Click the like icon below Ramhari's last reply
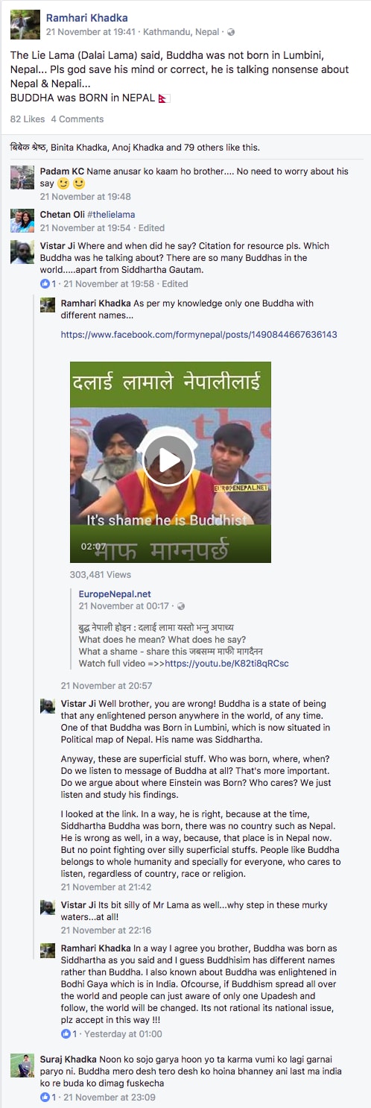 point(66,1034)
